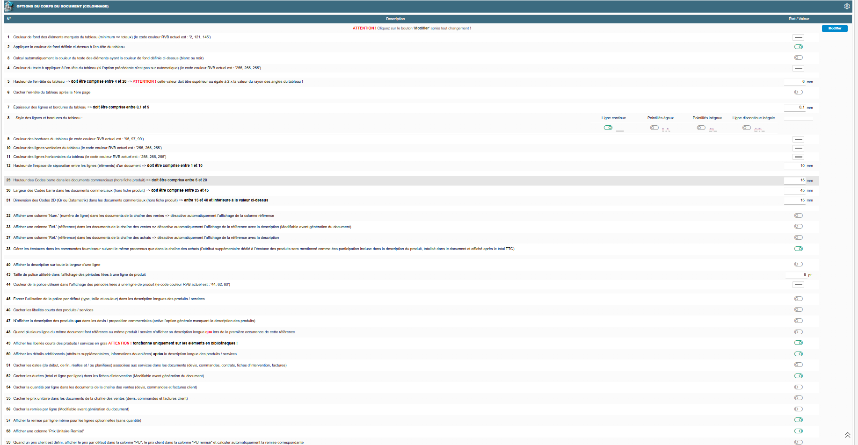Click the blue Modifier button
Viewport: 858px width, 445px height.
point(835,29)
